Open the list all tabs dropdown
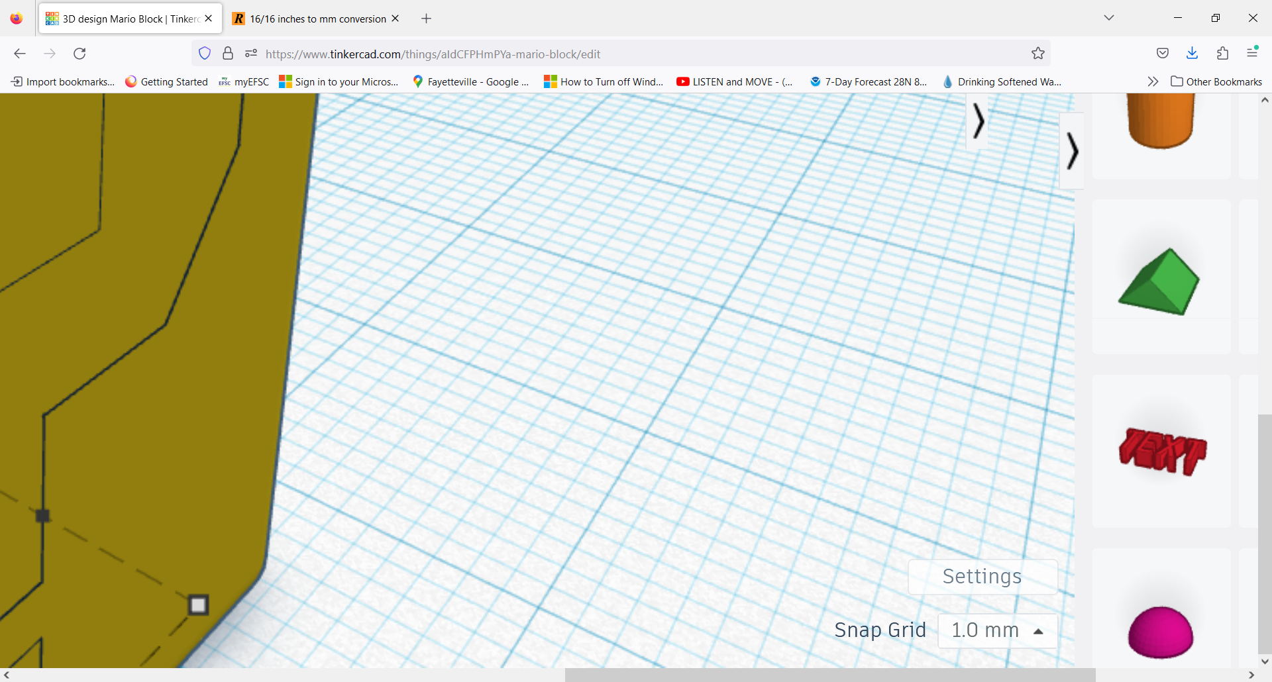Image resolution: width=1272 pixels, height=682 pixels. (1109, 18)
